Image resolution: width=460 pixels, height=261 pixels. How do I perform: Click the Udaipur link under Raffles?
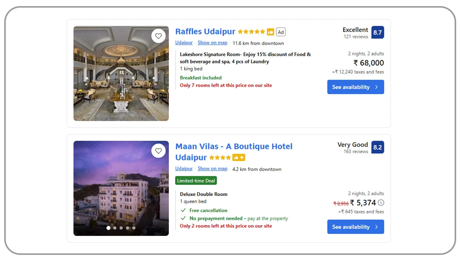[x=184, y=43]
